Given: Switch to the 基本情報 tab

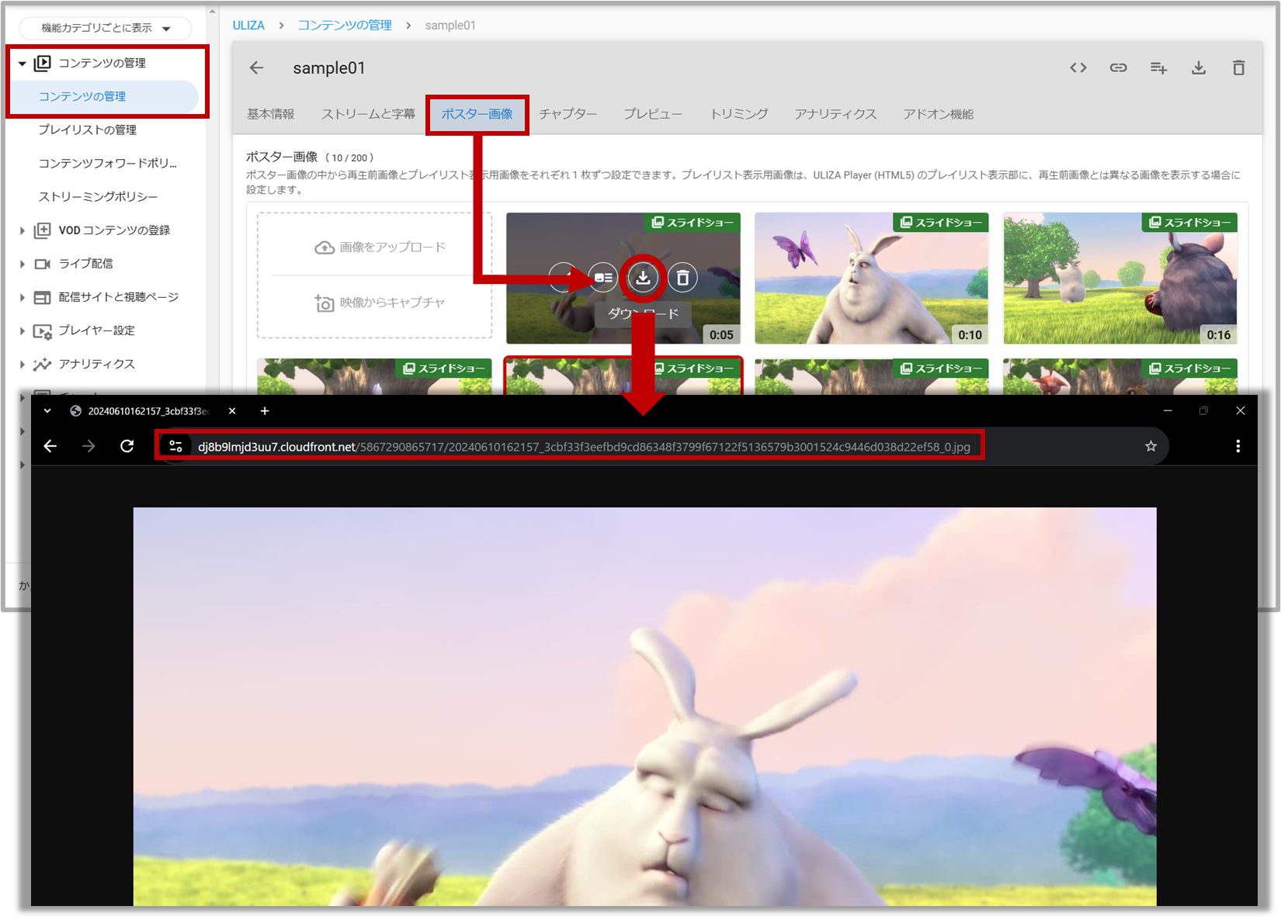Looking at the screenshot, I should [x=270, y=114].
